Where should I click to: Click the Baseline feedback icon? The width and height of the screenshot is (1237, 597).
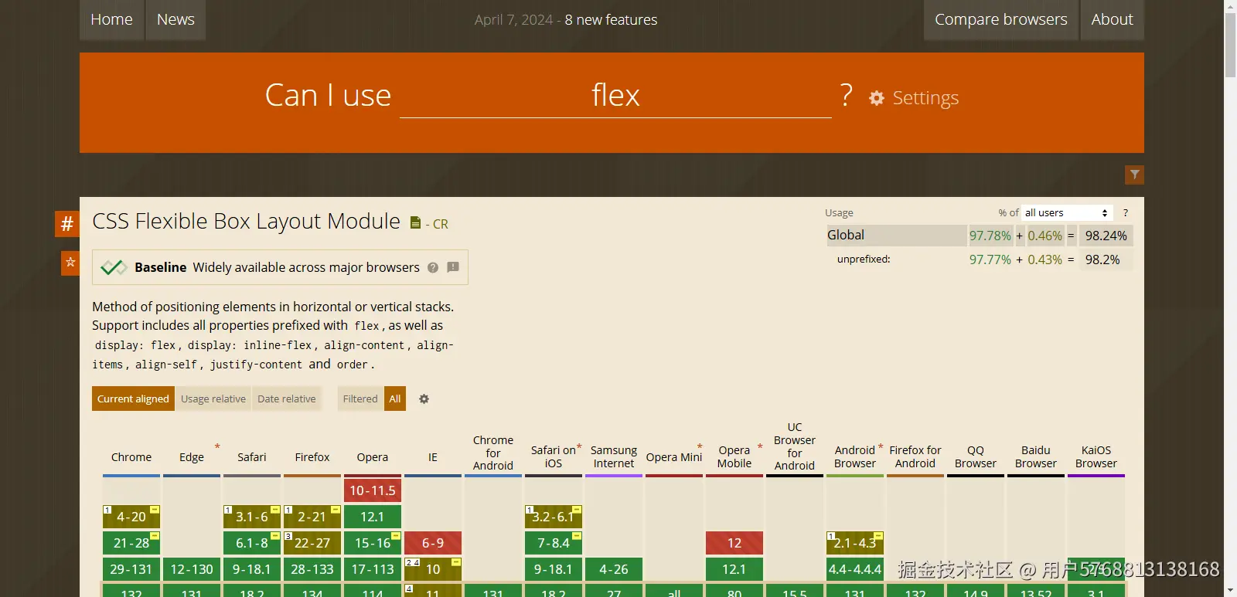[453, 267]
